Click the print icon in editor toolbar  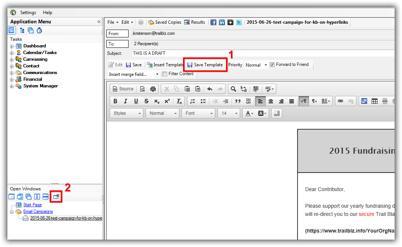tap(153, 89)
